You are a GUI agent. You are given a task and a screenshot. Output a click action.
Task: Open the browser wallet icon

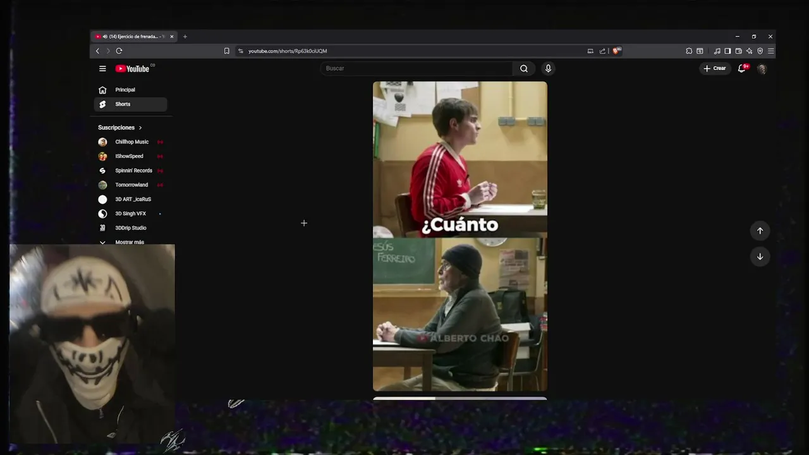coord(738,51)
